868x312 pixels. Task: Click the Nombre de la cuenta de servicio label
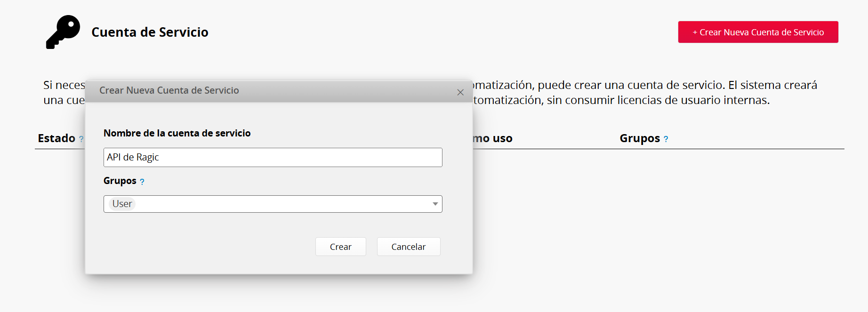point(177,133)
